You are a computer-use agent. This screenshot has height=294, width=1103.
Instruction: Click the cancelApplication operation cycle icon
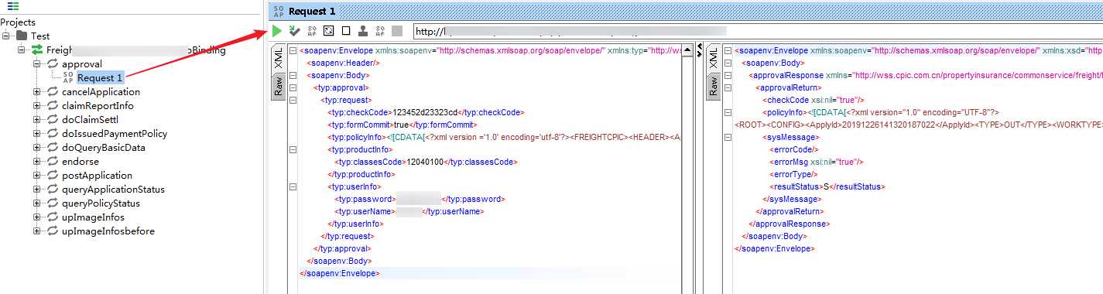[53, 92]
